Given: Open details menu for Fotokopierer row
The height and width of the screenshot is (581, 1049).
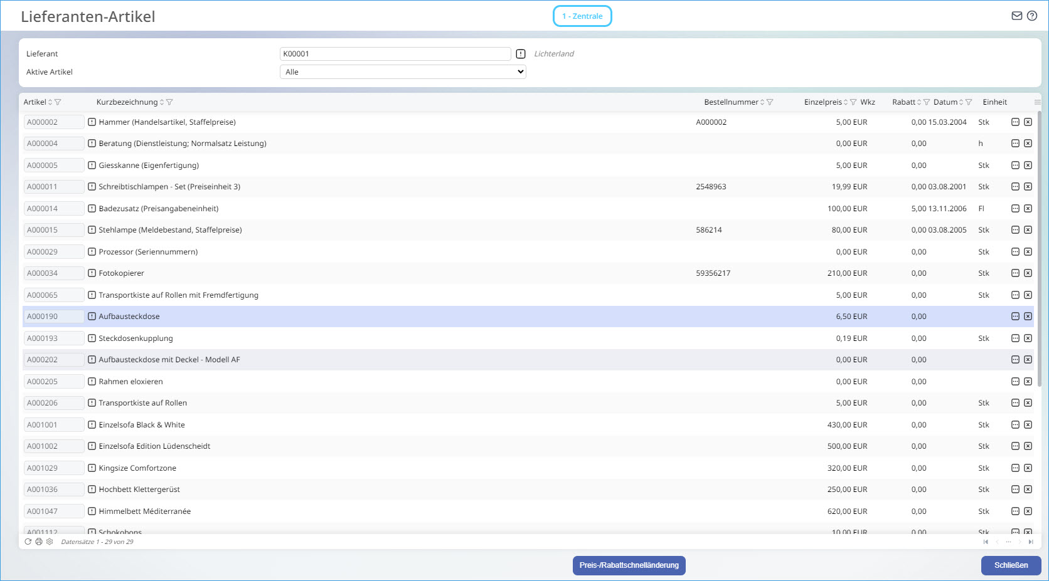Looking at the screenshot, I should 1015,273.
